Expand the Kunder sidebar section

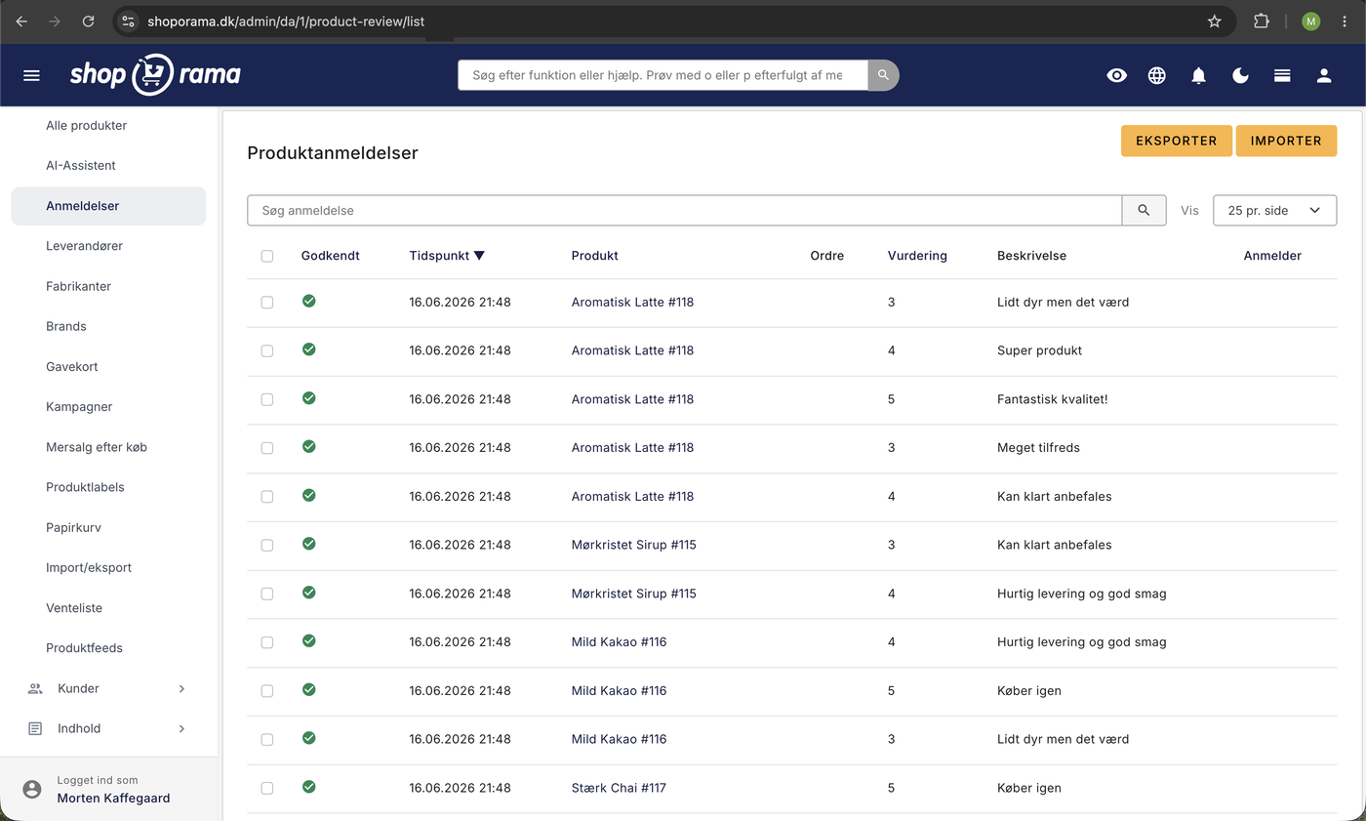[108, 688]
